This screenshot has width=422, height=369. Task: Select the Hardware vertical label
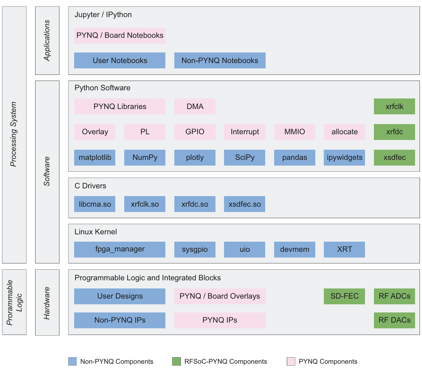[47, 303]
